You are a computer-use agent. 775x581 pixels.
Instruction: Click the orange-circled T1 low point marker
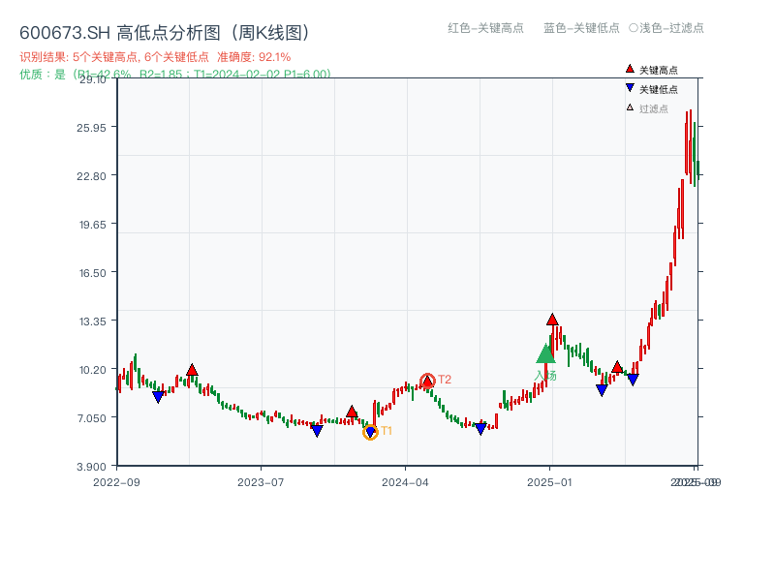click(370, 432)
